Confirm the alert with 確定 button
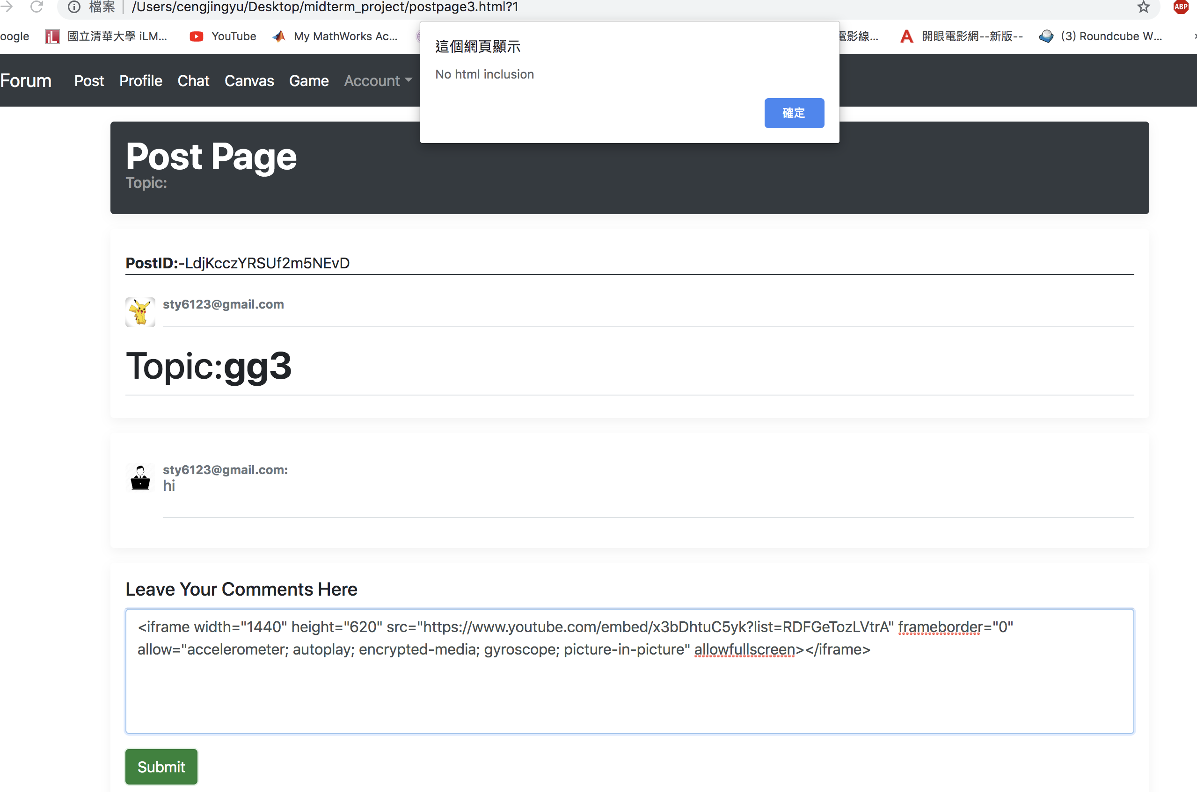The width and height of the screenshot is (1197, 792). click(794, 113)
